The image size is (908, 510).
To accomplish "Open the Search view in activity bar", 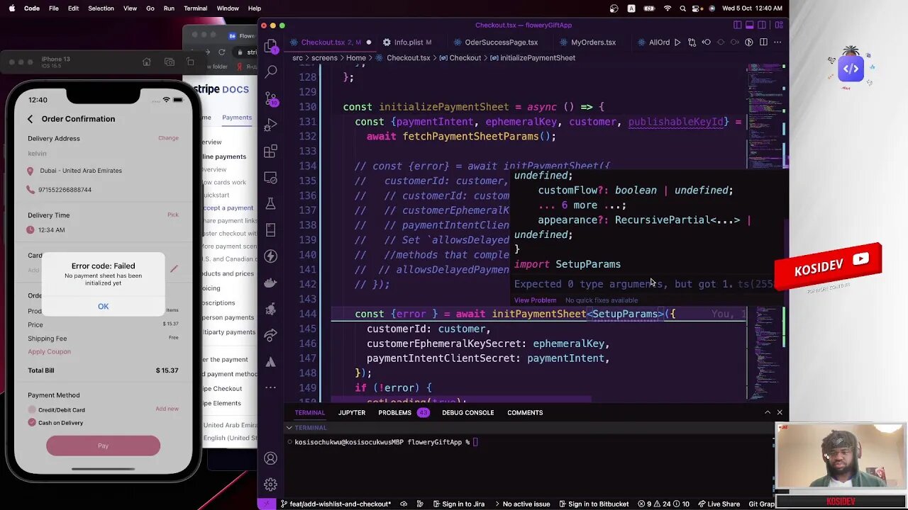I will [270, 72].
